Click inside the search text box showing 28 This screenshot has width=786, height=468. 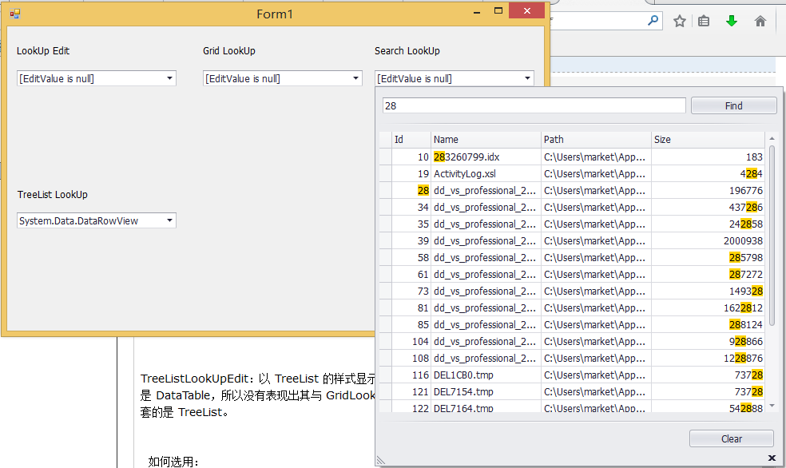527,105
